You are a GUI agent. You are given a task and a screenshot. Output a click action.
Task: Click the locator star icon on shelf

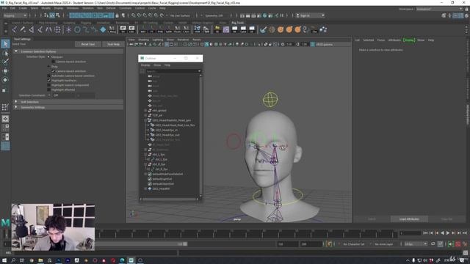pyautogui.click(x=68, y=29)
